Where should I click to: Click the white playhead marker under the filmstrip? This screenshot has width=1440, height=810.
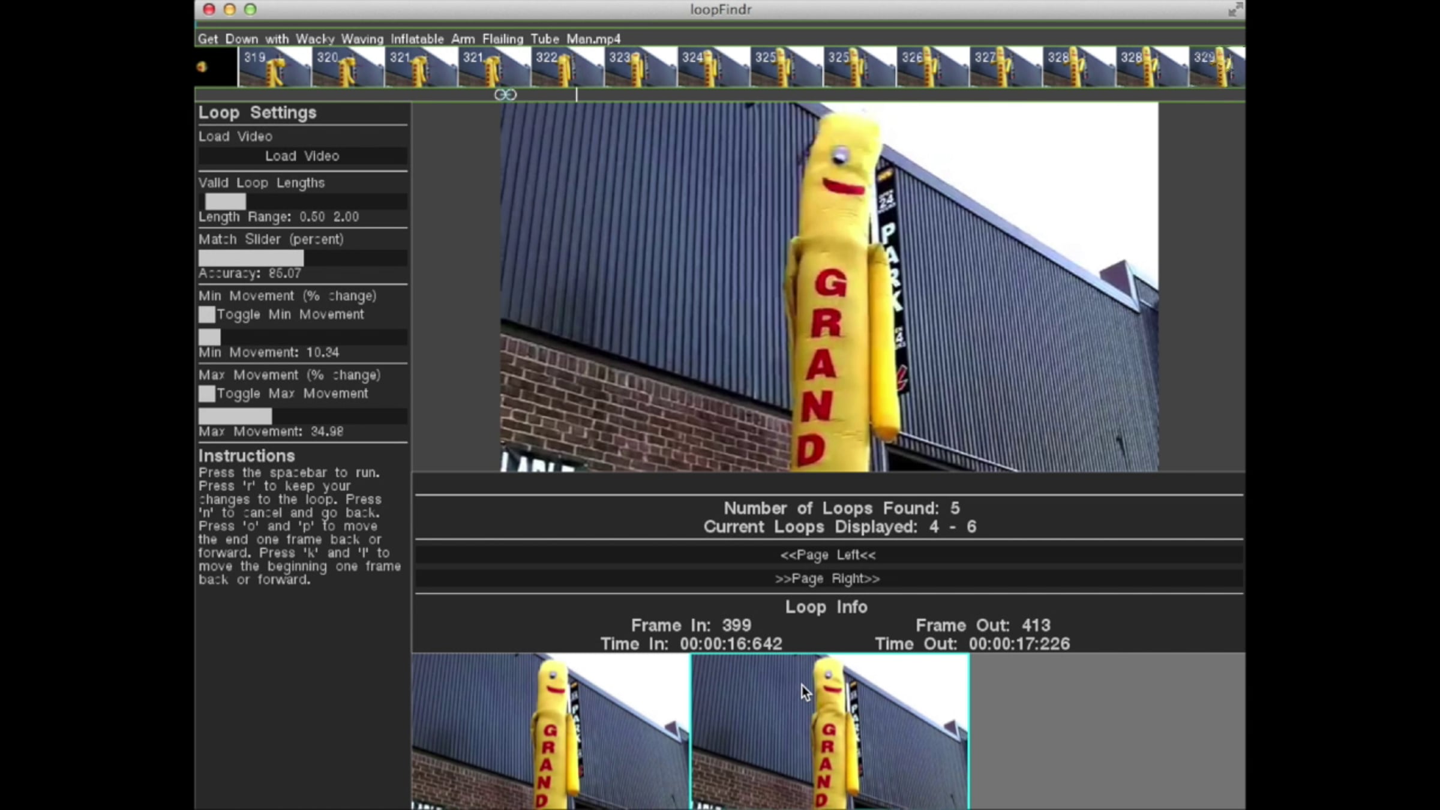577,95
